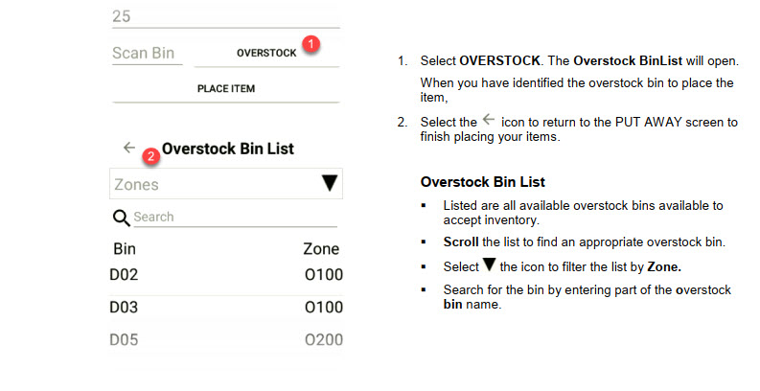Click the arrow icon in instruction step 2
The width and height of the screenshot is (760, 391).
point(489,121)
